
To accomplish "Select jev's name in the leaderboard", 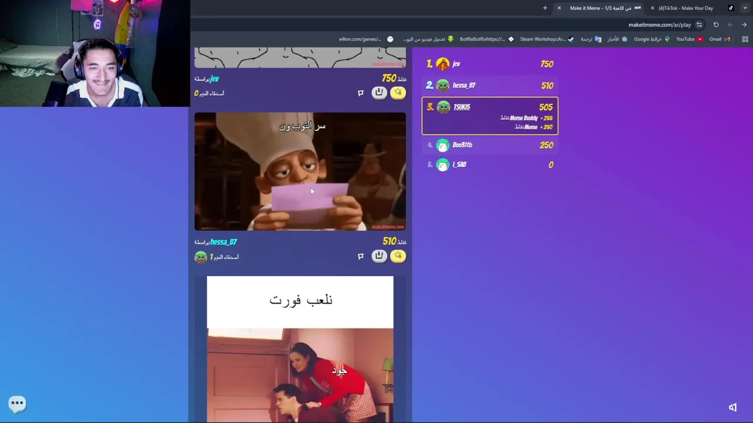I will point(457,64).
